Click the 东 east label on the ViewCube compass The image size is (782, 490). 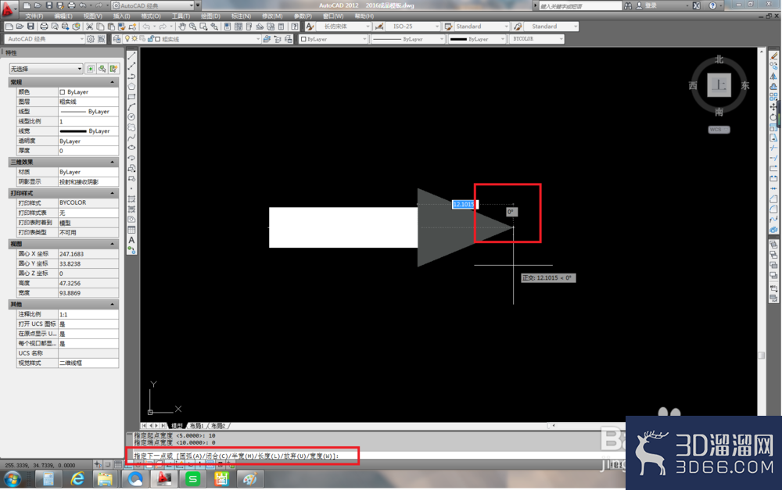point(745,85)
